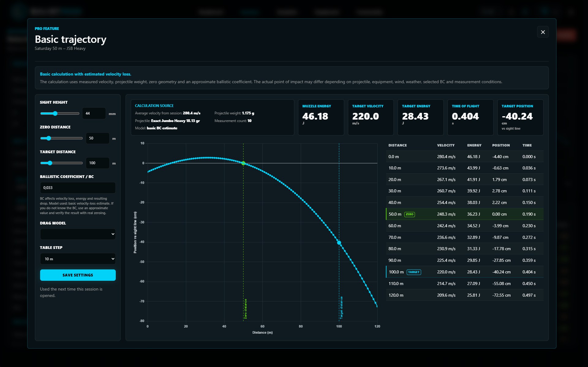Select the 0.0 m table row
Viewport: 588px width, 367px height.
[465, 157]
